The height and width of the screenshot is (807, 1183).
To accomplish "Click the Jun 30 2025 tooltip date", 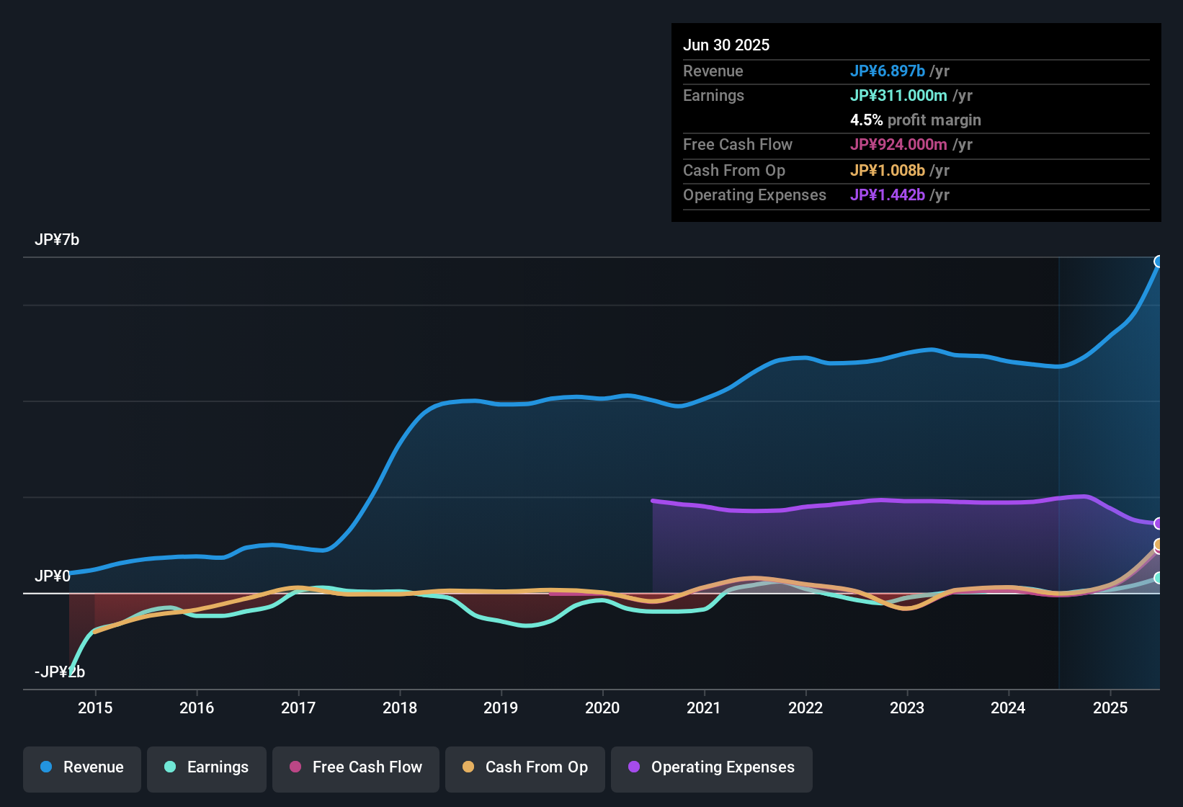I will (x=726, y=45).
